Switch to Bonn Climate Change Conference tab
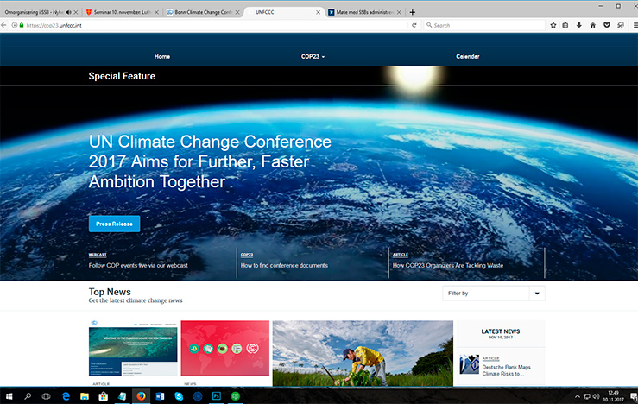This screenshot has height=404, width=638. pyautogui.click(x=203, y=12)
